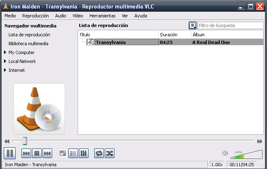Pause playback with the pause button
This screenshot has height=169, width=267.
tap(10, 153)
